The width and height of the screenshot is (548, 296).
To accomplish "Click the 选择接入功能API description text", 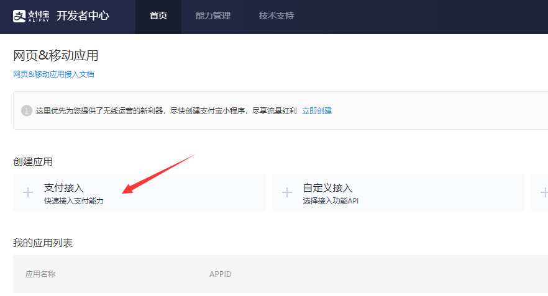I will (x=331, y=201).
